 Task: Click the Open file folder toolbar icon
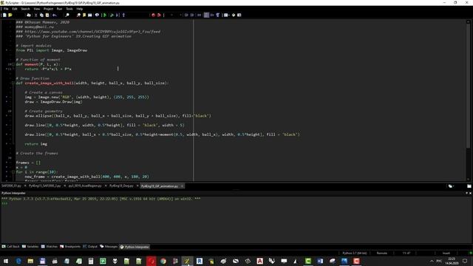(10, 15)
